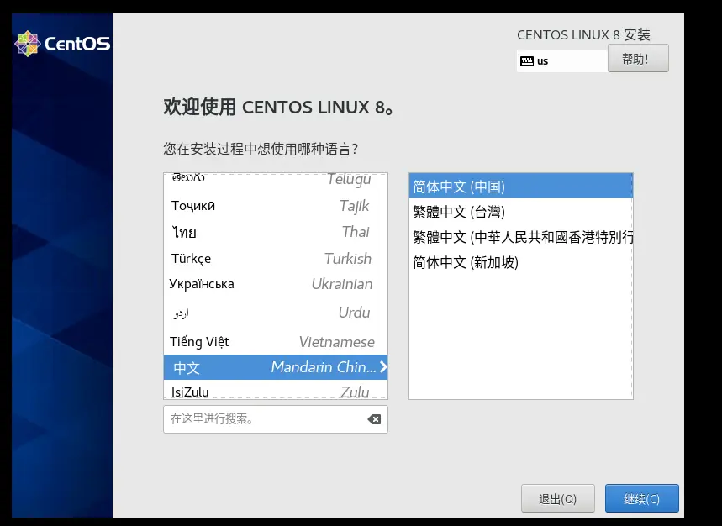Choose locale 简体中文 (新加坡)
Image resolution: width=722 pixels, height=526 pixels.
(521, 262)
